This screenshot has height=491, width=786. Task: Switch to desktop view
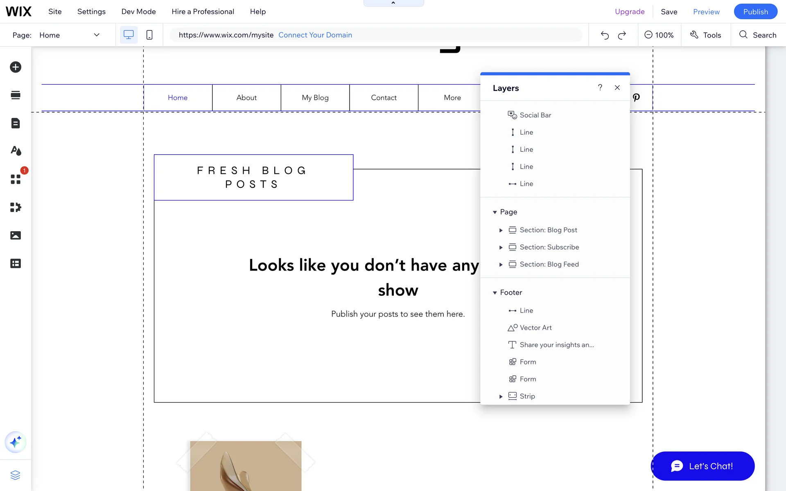[x=129, y=35]
